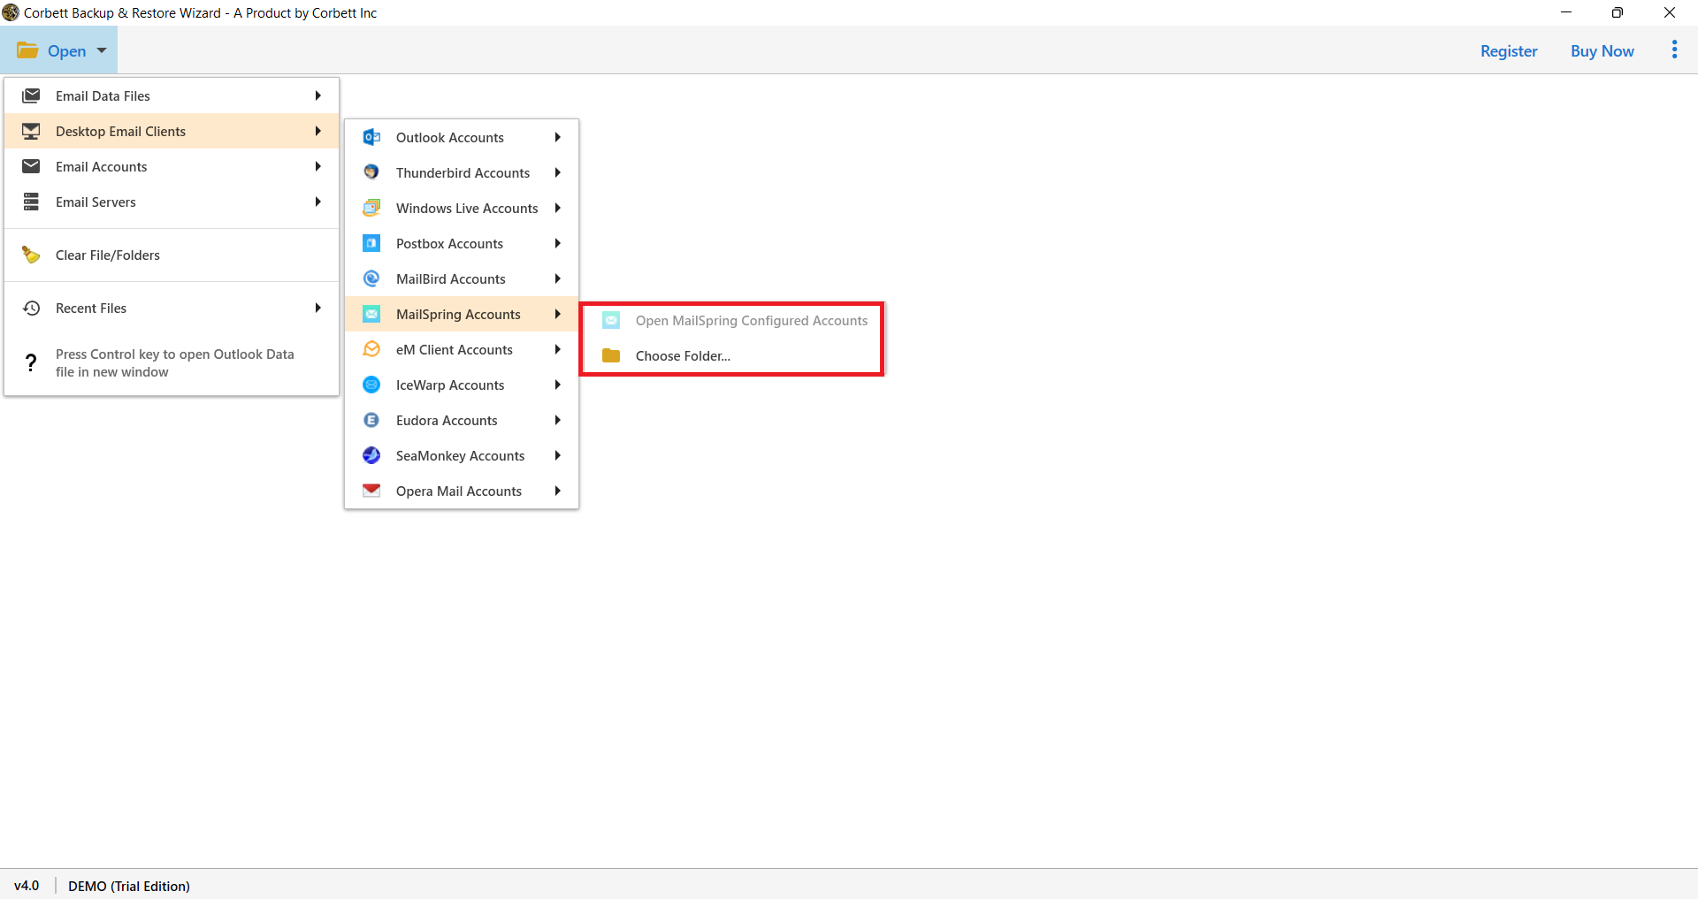
Task: Click Choose Folder... option
Action: click(x=733, y=355)
